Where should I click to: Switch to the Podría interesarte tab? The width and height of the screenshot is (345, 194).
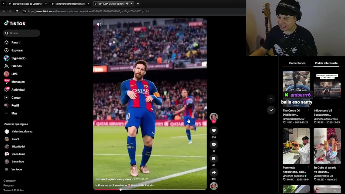click(x=326, y=63)
